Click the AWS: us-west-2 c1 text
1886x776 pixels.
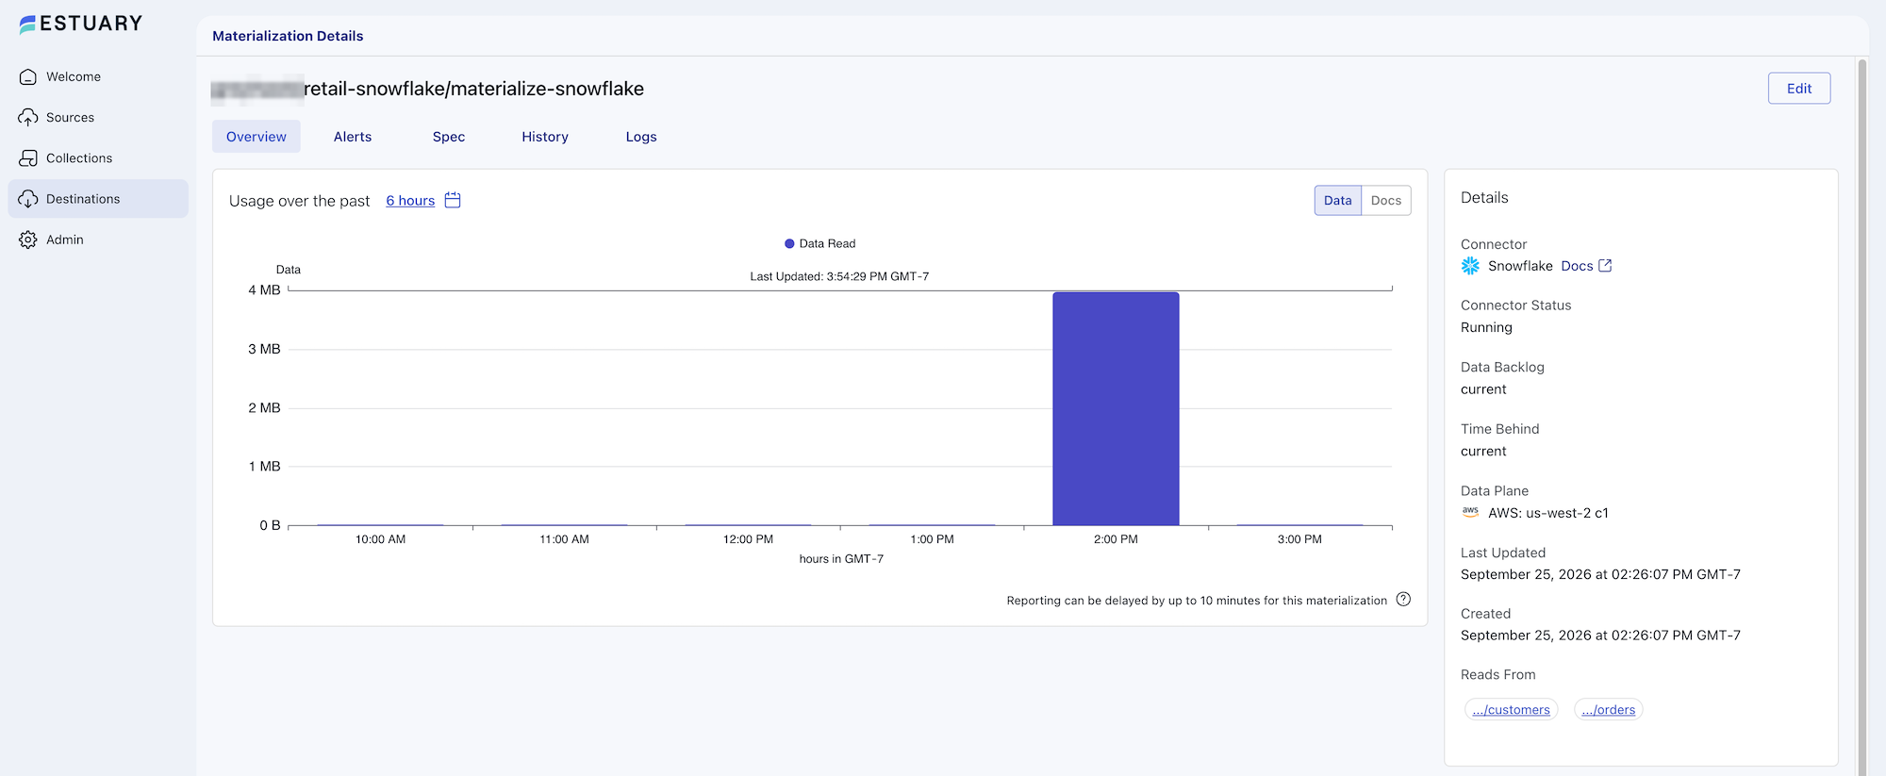click(1548, 513)
